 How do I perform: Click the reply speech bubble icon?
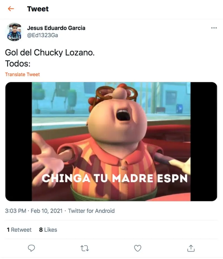tap(31, 248)
